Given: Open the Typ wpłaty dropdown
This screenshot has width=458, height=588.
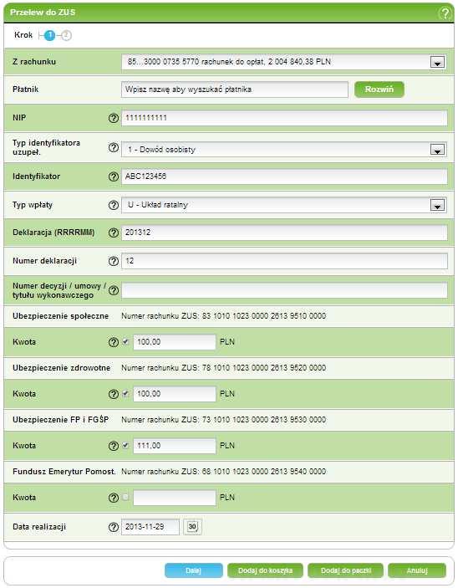Looking at the screenshot, I should tap(437, 205).
